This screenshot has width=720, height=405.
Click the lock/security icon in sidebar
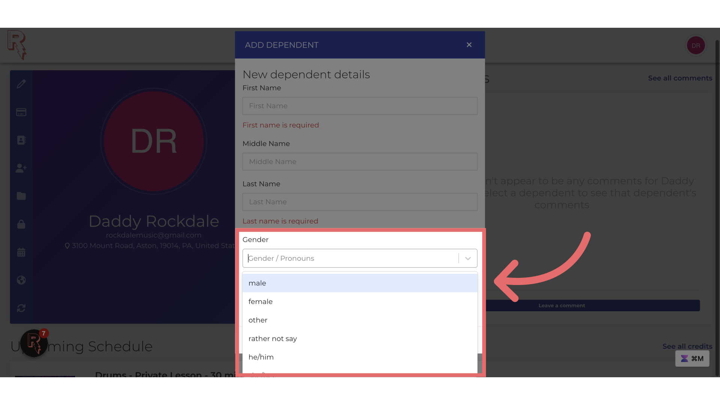click(x=21, y=224)
